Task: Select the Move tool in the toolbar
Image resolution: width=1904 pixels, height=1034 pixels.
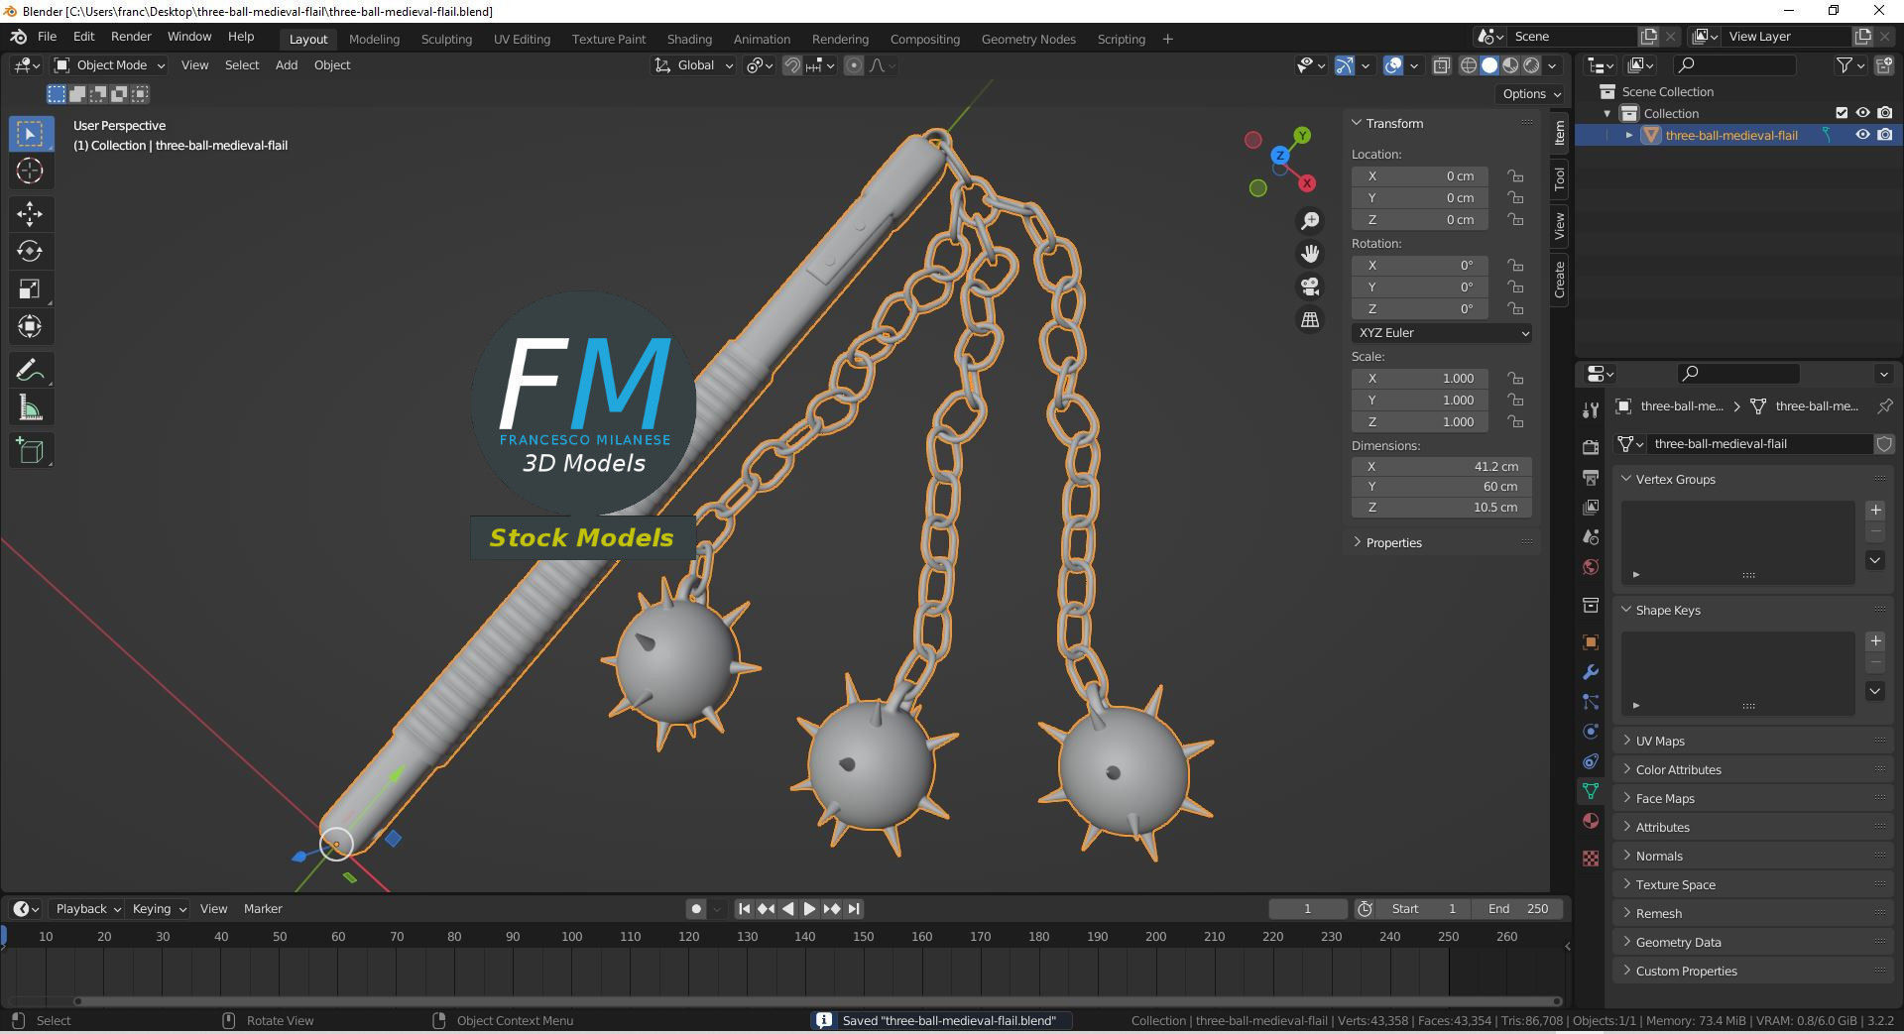Action: (x=31, y=213)
